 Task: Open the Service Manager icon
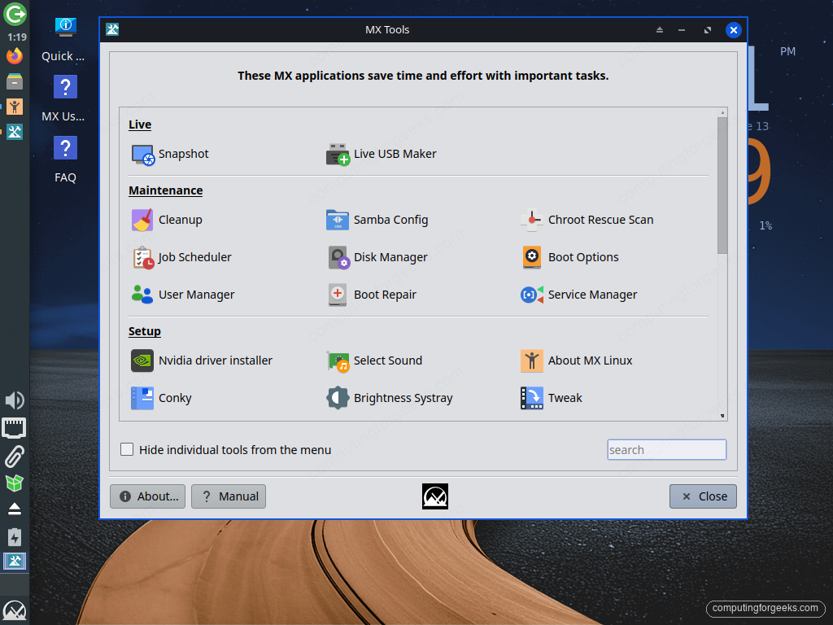point(532,295)
